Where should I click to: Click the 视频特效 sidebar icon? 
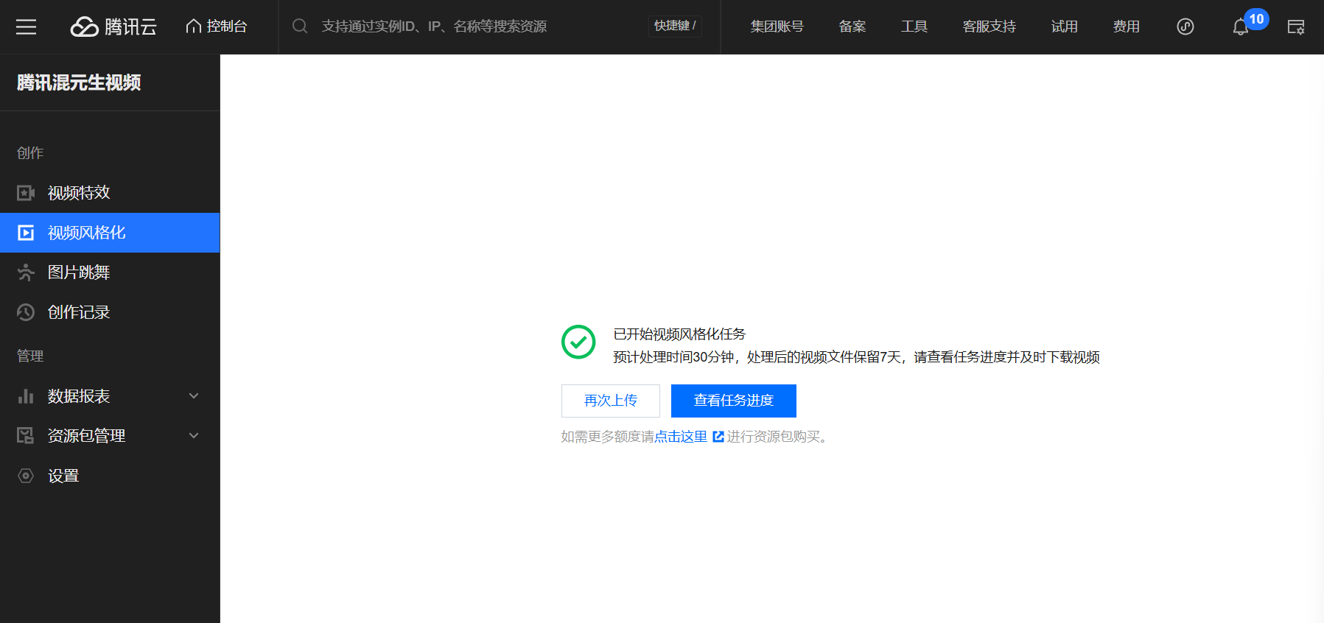[26, 193]
